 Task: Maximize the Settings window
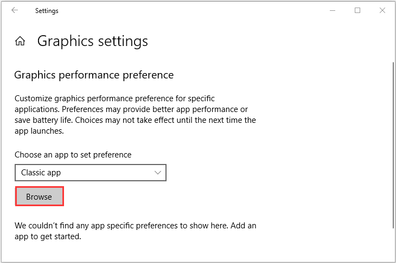coord(357,10)
